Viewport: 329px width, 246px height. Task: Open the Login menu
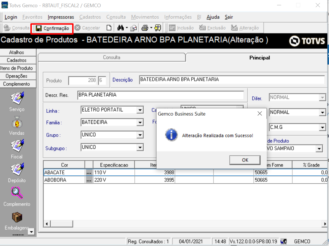coord(11,17)
